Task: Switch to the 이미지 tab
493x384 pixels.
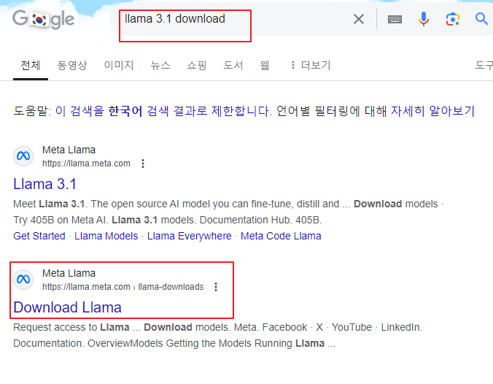Action: point(119,66)
